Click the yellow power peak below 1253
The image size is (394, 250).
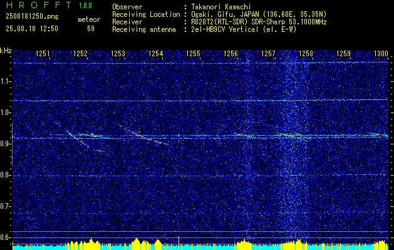point(137,242)
